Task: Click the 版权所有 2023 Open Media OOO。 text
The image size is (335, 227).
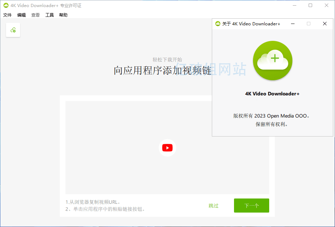Action: point(272,116)
